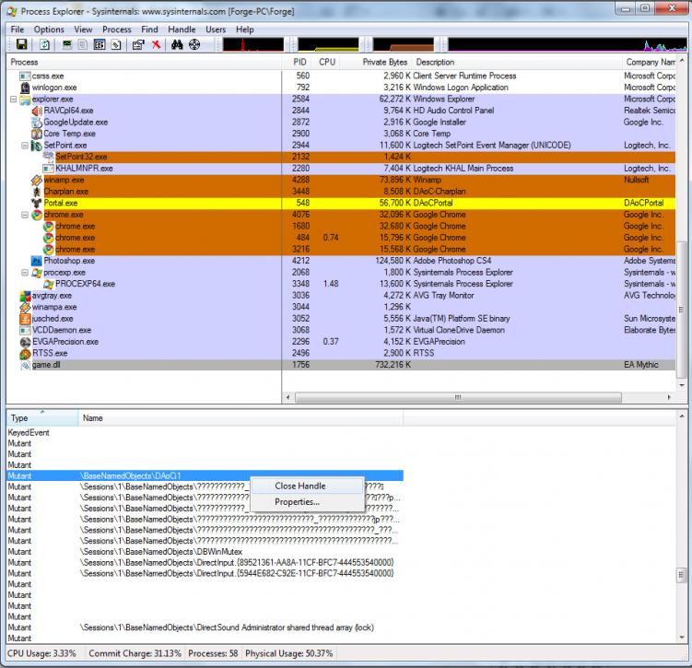Screen dimensions: 692x668
Task: Click the Save toolbar icon
Action: [x=21, y=44]
